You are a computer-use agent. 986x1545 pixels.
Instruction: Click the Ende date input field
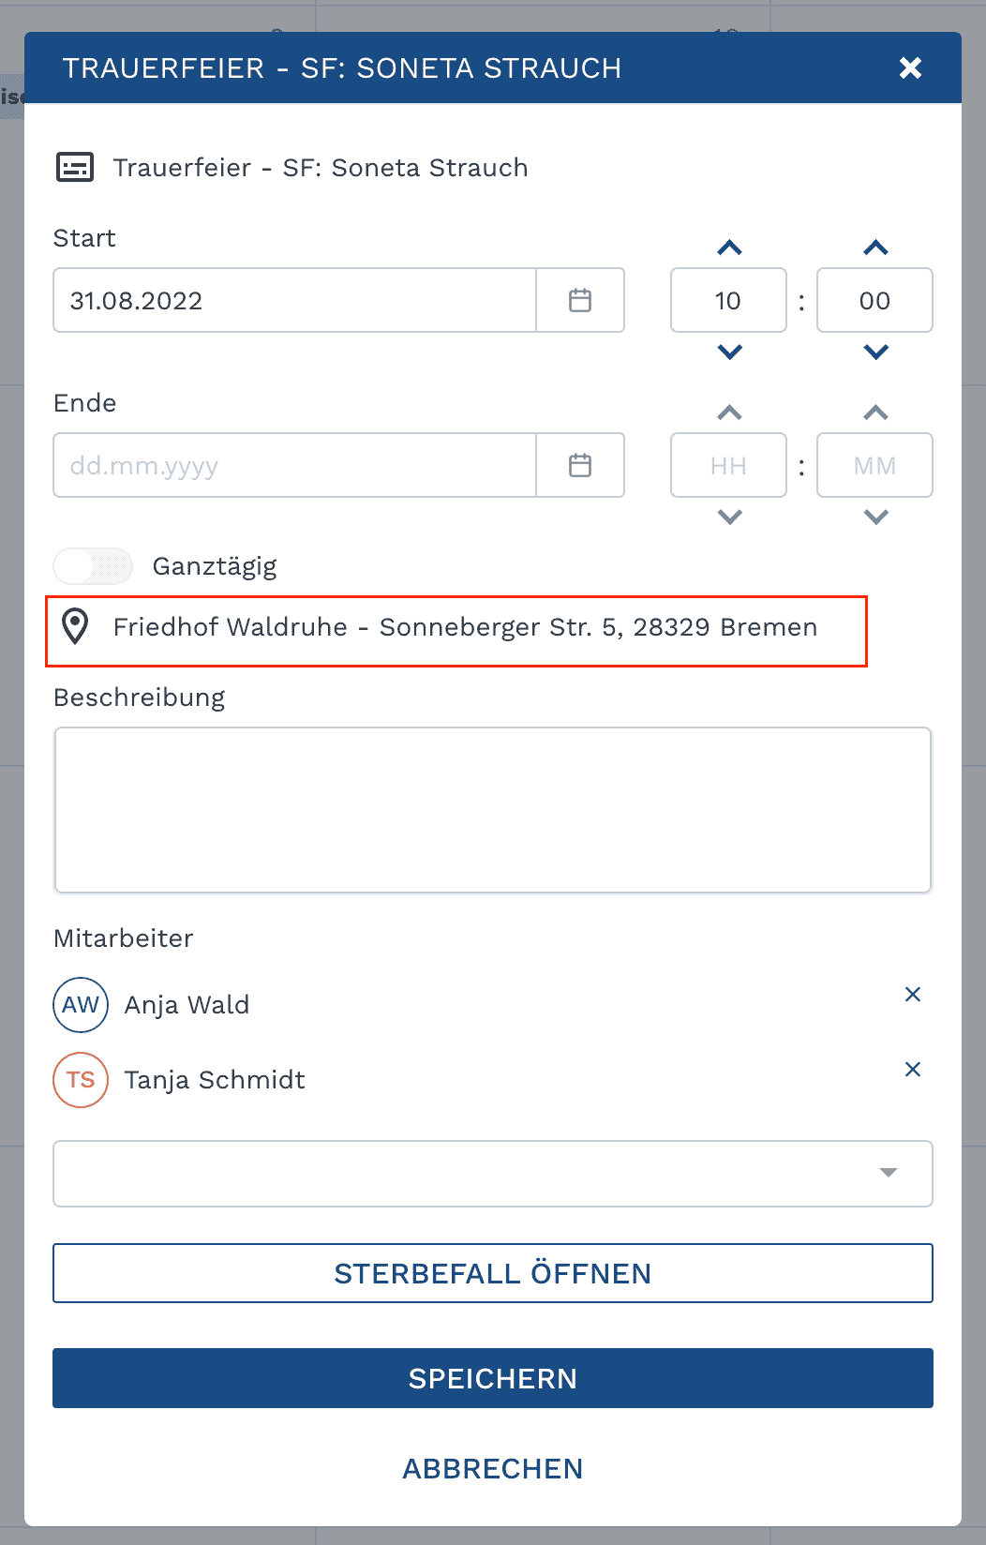point(294,465)
